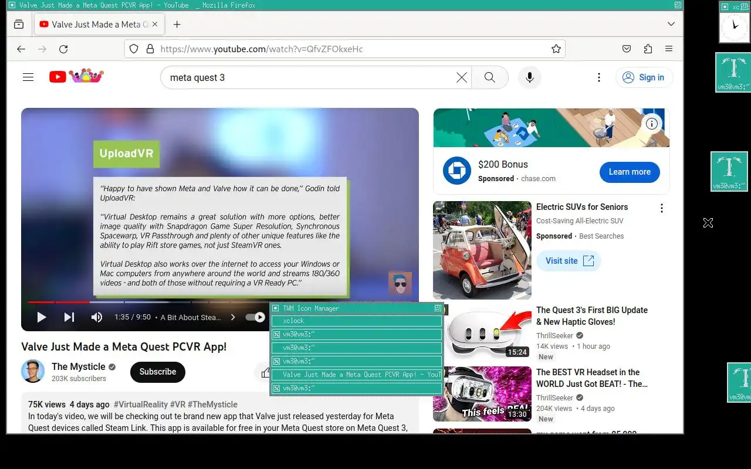
Task: Click the channel watermark inside the video
Action: 400,283
